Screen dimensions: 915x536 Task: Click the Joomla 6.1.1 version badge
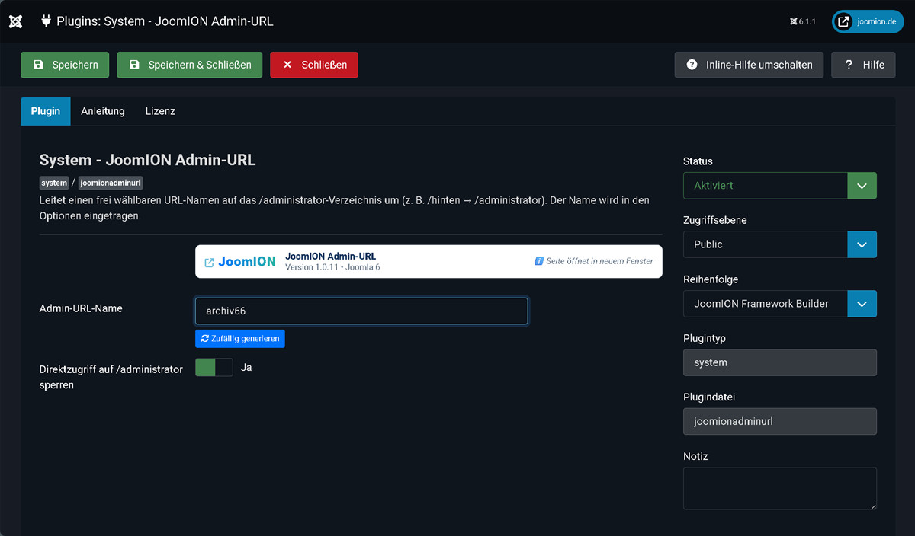(803, 22)
